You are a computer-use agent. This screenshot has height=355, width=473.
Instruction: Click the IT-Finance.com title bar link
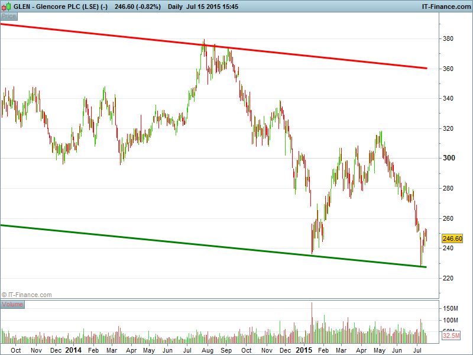pos(446,7)
